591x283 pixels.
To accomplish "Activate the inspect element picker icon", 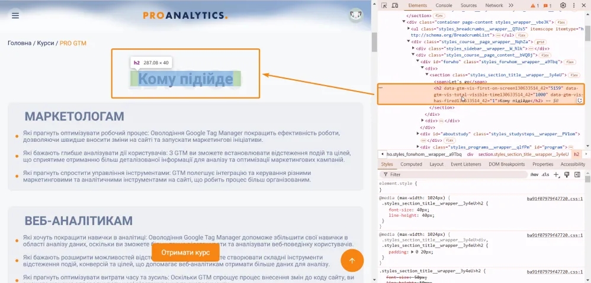I will point(384,5).
